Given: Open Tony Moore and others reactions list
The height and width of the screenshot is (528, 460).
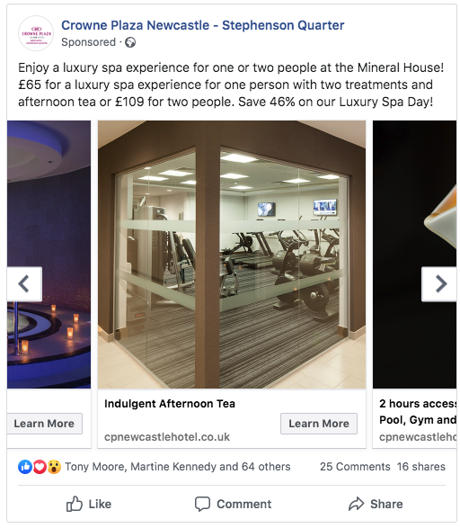Looking at the screenshot, I should coord(178,467).
